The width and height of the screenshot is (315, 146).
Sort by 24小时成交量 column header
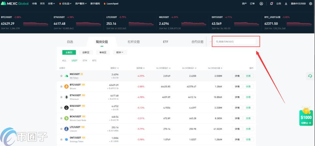click(x=215, y=68)
